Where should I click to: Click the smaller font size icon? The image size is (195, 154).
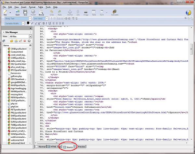click(x=36, y=23)
